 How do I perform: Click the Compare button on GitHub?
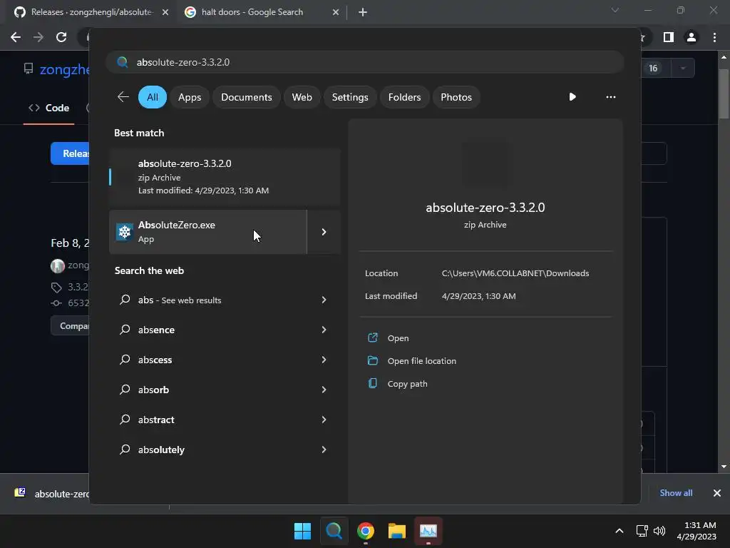point(70,325)
